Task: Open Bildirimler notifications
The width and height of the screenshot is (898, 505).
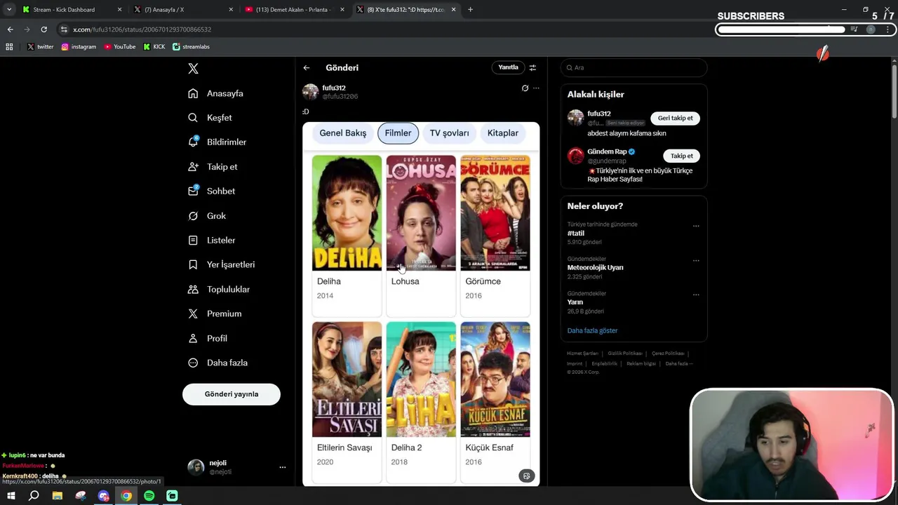Action: pyautogui.click(x=217, y=142)
